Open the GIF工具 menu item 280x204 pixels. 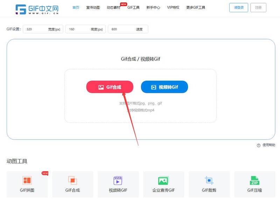[133, 7]
